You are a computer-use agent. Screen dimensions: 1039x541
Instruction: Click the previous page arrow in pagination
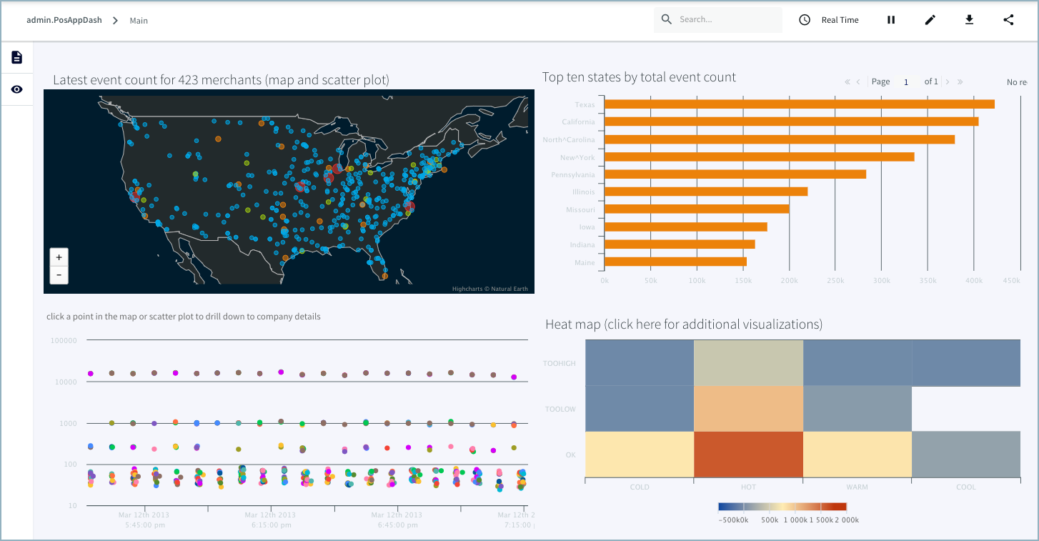[858, 81]
